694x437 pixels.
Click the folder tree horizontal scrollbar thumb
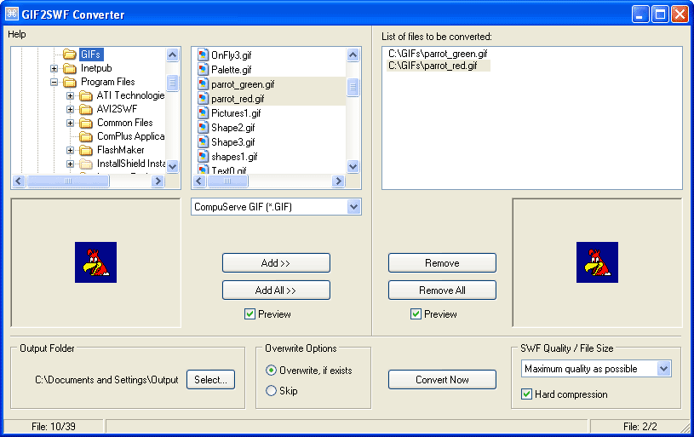(68, 181)
